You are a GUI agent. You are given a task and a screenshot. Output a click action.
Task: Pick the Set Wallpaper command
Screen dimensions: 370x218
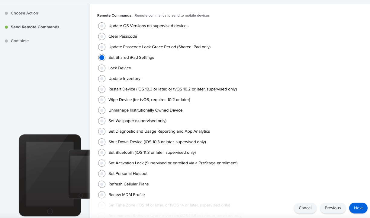click(x=102, y=121)
